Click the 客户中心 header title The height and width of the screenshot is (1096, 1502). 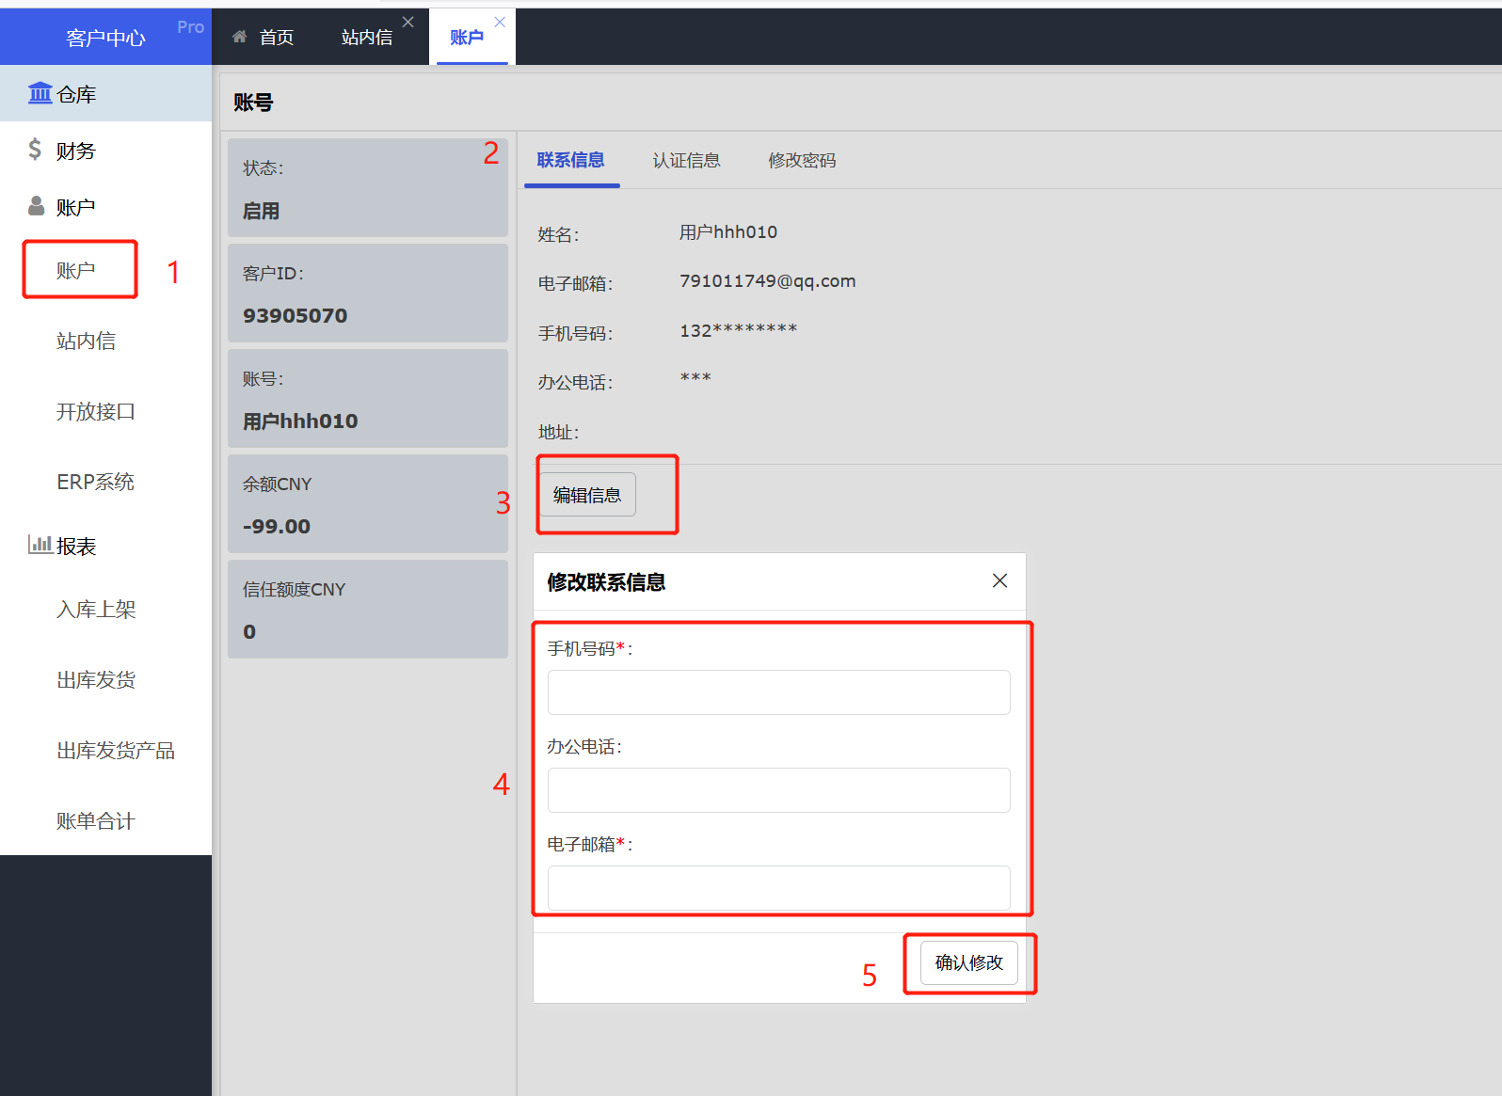tap(105, 38)
